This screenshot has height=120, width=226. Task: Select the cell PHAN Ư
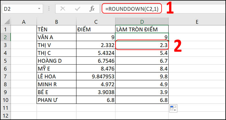pyautogui.click(x=56, y=100)
